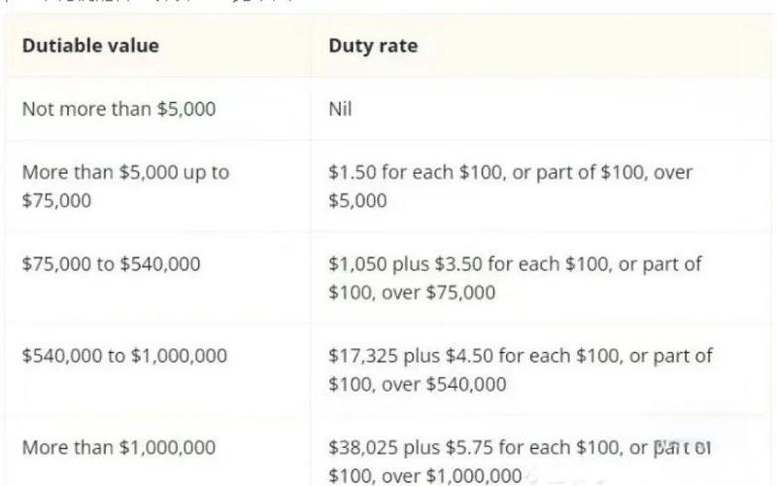
Task: Select the $540,000 to $1,000,000 row label
Action: [125, 356]
